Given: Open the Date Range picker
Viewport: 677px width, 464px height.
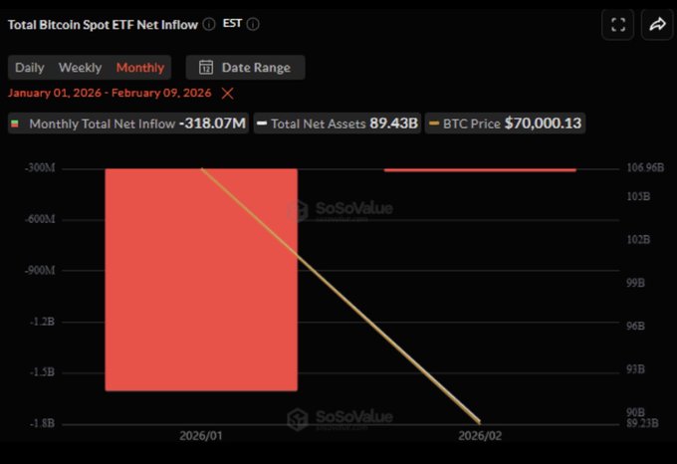Looking at the screenshot, I should point(245,68).
